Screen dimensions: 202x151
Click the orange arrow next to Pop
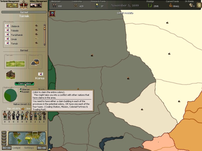(x=23, y=109)
